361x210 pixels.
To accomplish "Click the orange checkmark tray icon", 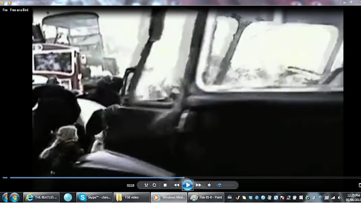I will click(237, 198).
